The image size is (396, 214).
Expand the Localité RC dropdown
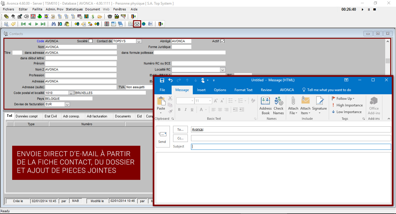pyautogui.click(x=223, y=70)
